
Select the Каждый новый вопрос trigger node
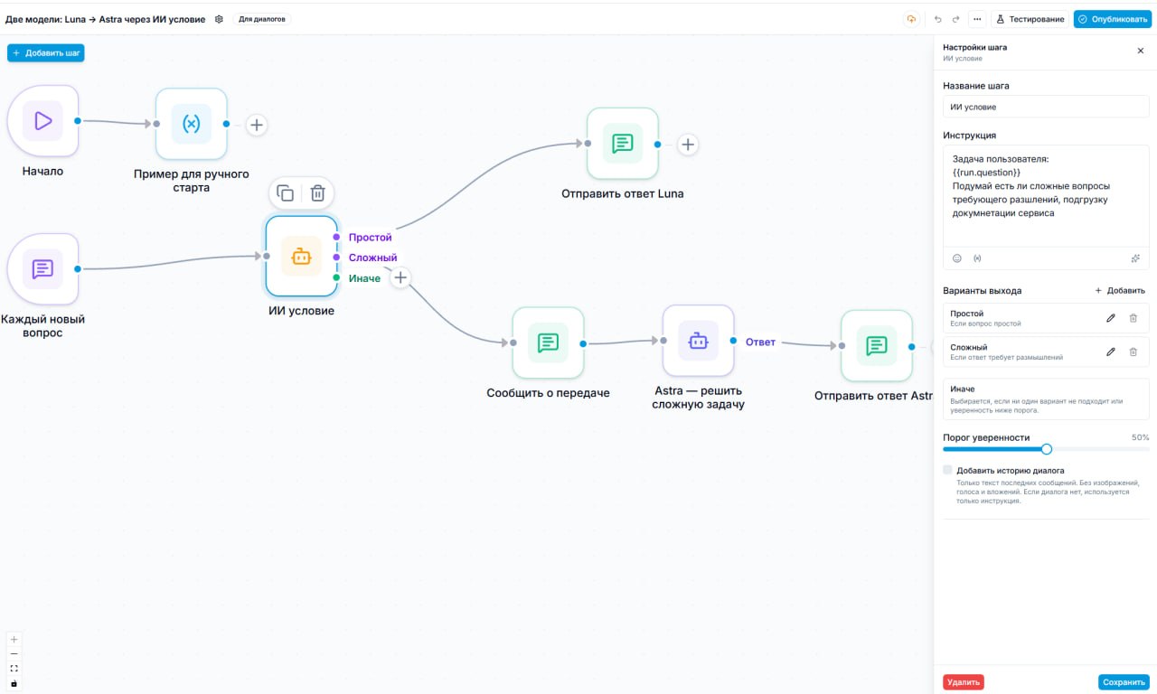(42, 268)
